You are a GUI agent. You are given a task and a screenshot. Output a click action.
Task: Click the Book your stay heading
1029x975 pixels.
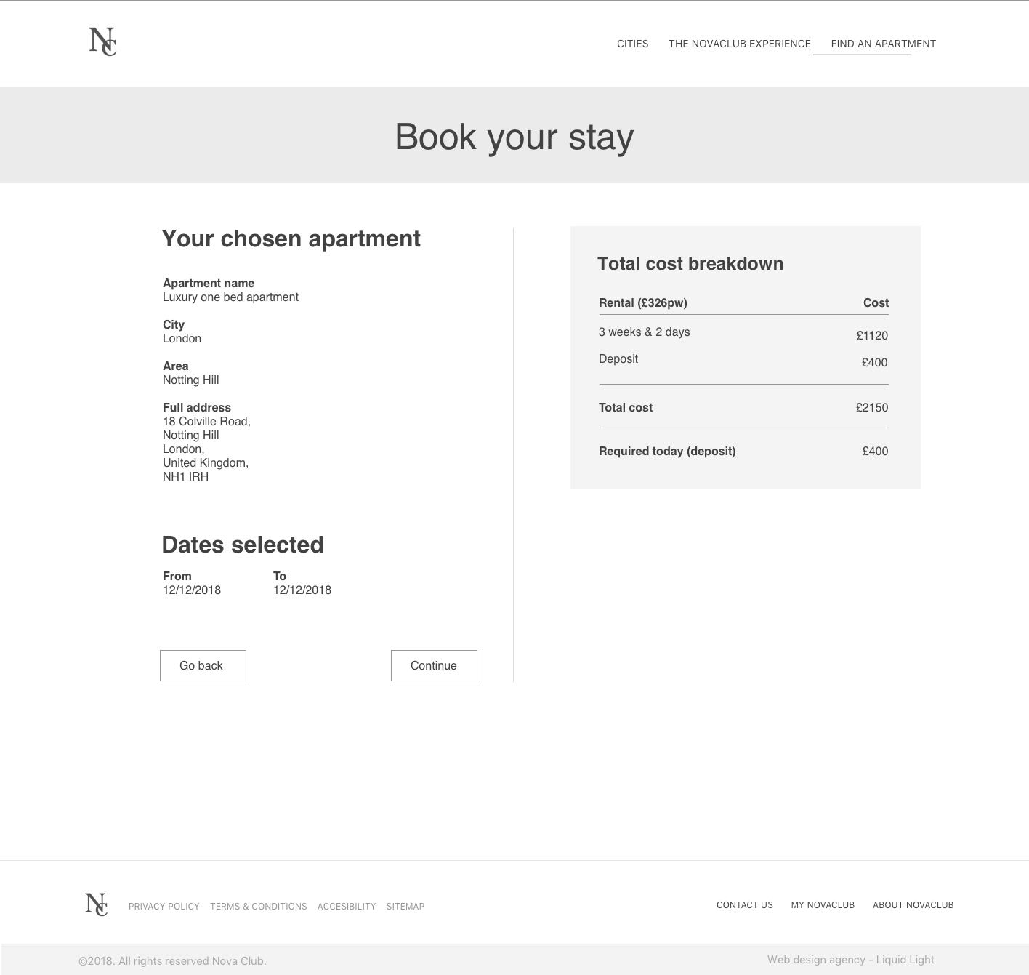tap(514, 137)
